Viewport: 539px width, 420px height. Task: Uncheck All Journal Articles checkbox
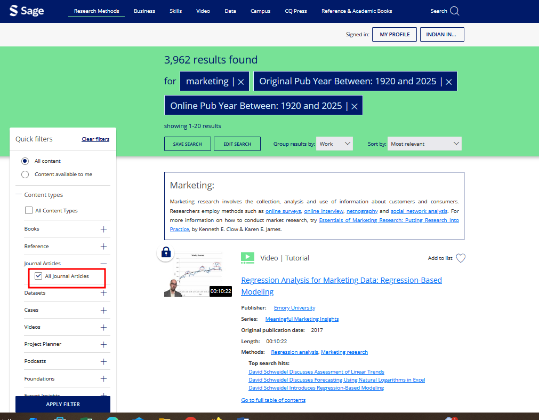tap(38, 276)
